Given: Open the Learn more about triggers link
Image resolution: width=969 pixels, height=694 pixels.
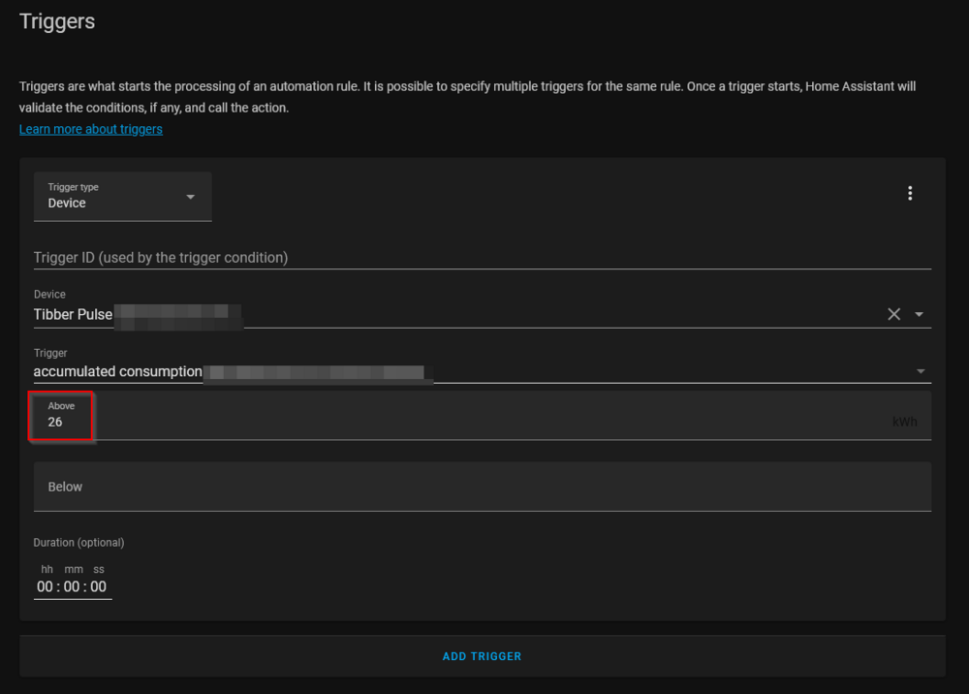Looking at the screenshot, I should point(91,129).
